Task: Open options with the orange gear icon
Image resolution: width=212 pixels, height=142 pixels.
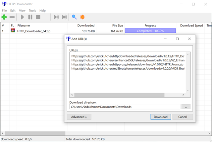Action: (82, 17)
